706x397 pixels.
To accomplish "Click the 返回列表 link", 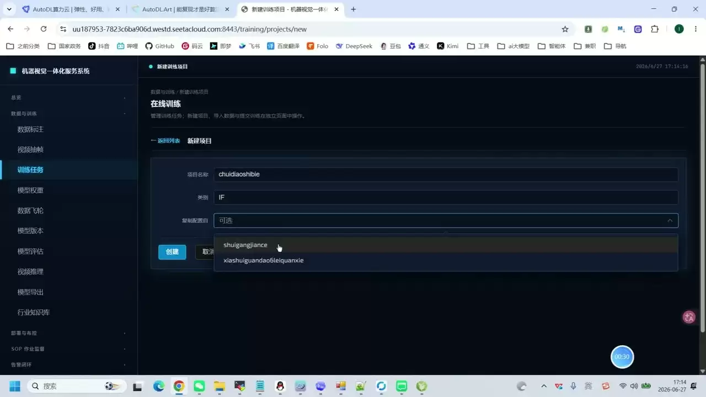I will (x=165, y=141).
